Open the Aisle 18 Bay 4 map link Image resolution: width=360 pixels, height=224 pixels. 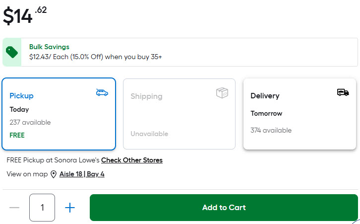(82, 174)
